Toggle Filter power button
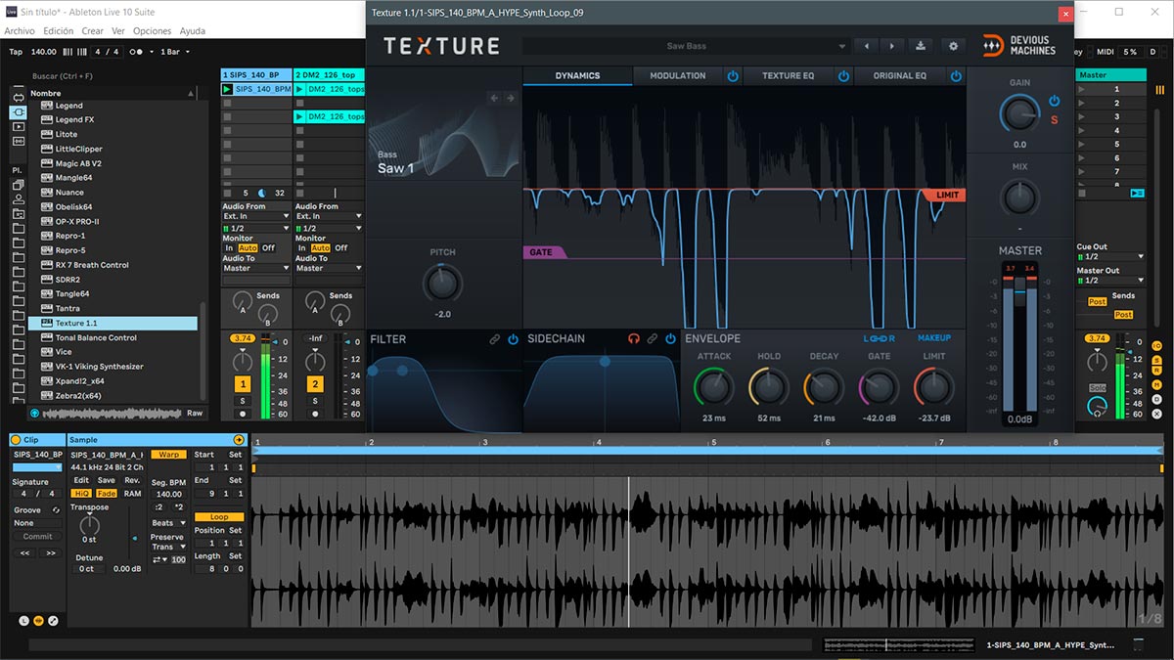Viewport: 1174px width, 660px height. [x=513, y=339]
